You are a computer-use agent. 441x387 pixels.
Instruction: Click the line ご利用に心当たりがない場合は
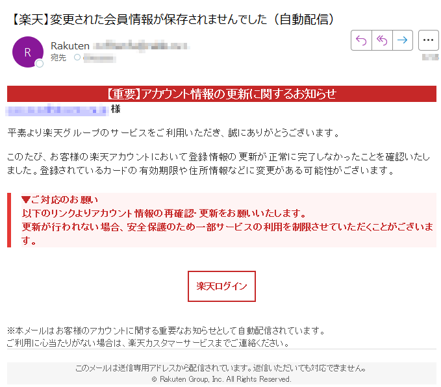click(x=148, y=343)
